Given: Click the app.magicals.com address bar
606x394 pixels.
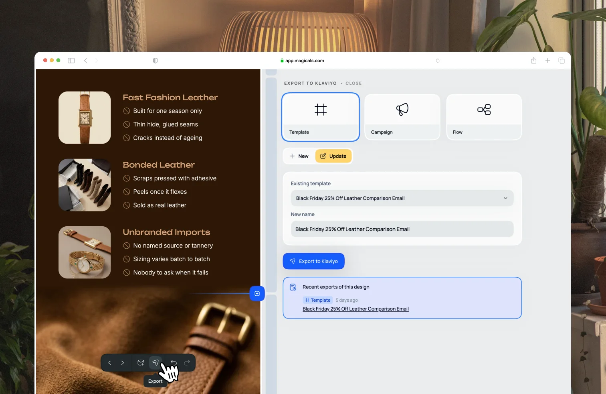Looking at the screenshot, I should click(x=302, y=61).
